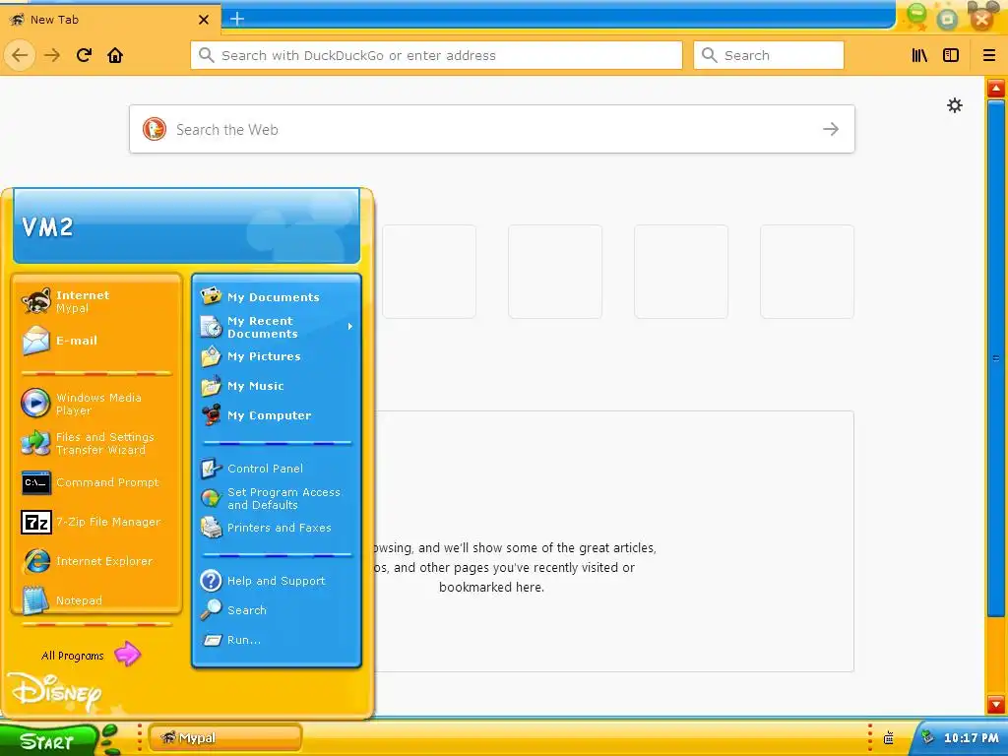
Task: Select Mypal taskbar button
Action: click(x=225, y=738)
